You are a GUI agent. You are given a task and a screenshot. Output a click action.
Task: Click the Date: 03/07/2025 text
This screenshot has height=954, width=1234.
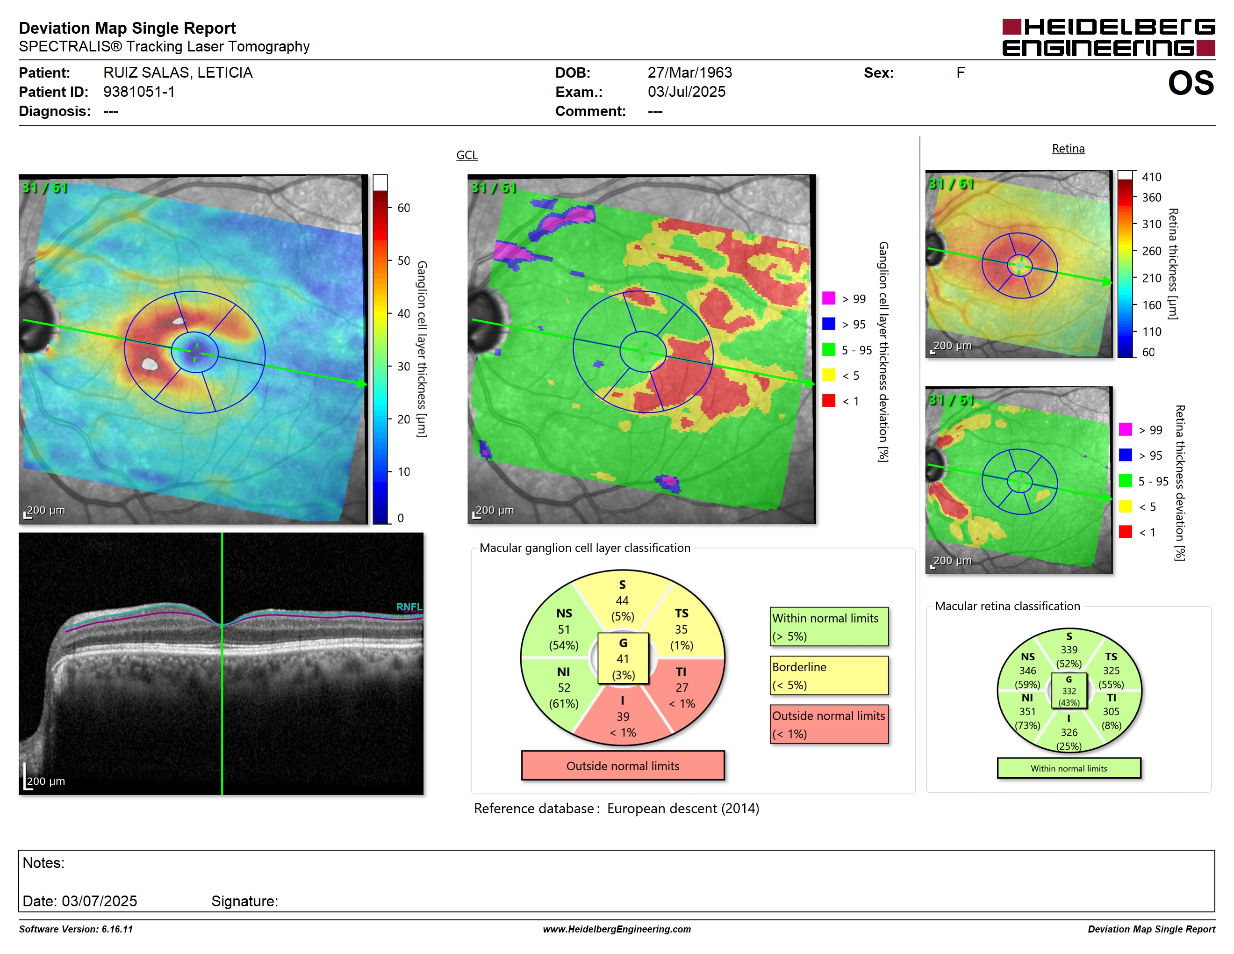(79, 901)
